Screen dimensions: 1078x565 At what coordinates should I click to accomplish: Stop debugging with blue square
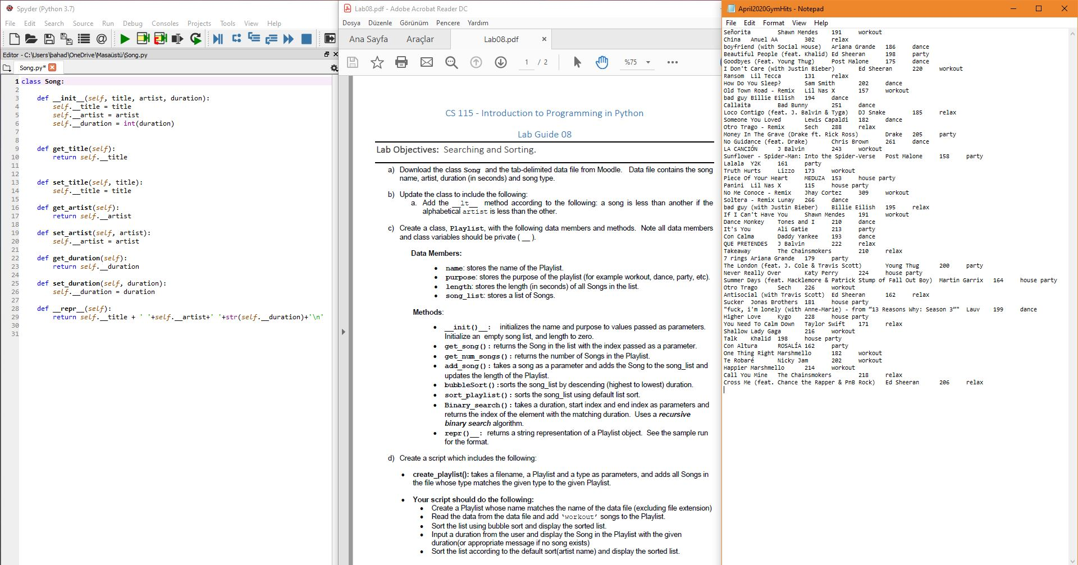[x=307, y=39]
